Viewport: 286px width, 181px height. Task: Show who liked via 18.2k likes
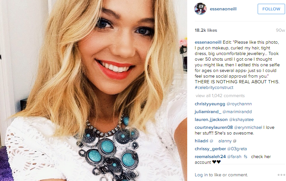(206, 30)
